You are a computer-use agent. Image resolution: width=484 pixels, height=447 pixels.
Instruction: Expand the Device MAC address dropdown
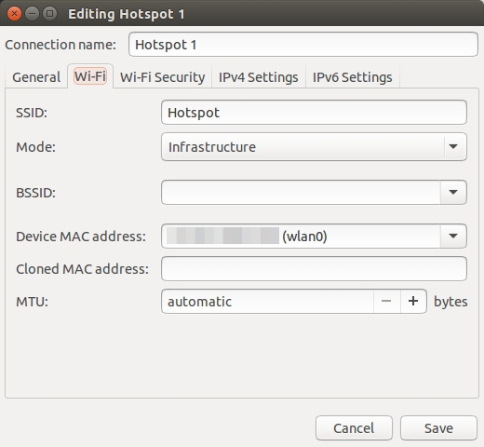pos(453,236)
